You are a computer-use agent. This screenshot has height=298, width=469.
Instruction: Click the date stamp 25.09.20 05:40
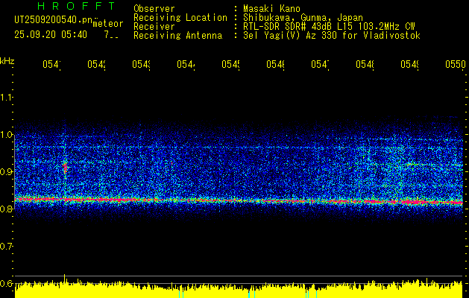[x=51, y=35]
